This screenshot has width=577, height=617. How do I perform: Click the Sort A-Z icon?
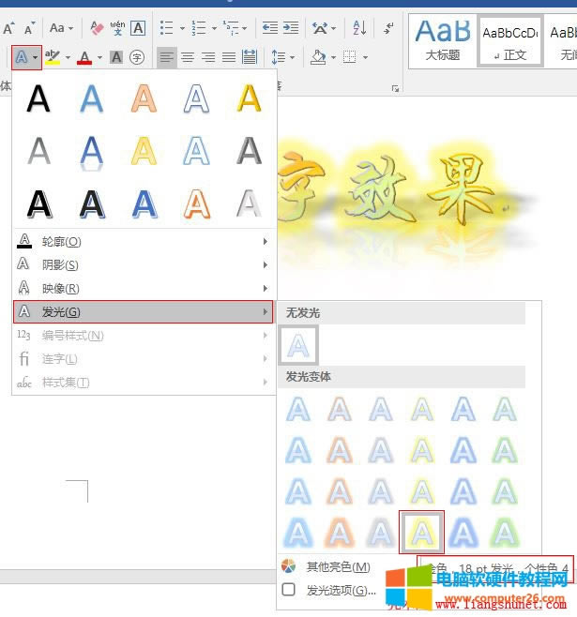(x=359, y=28)
